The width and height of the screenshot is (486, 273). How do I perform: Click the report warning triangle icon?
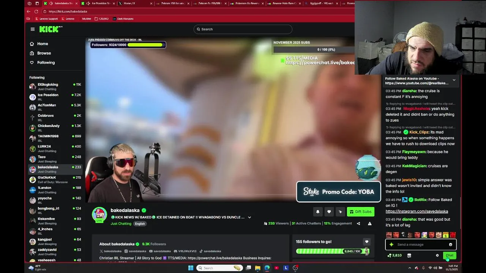(369, 223)
